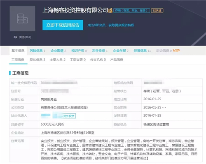Open the 知识产权 tab
The image size is (206, 164).
[x=79, y=51]
